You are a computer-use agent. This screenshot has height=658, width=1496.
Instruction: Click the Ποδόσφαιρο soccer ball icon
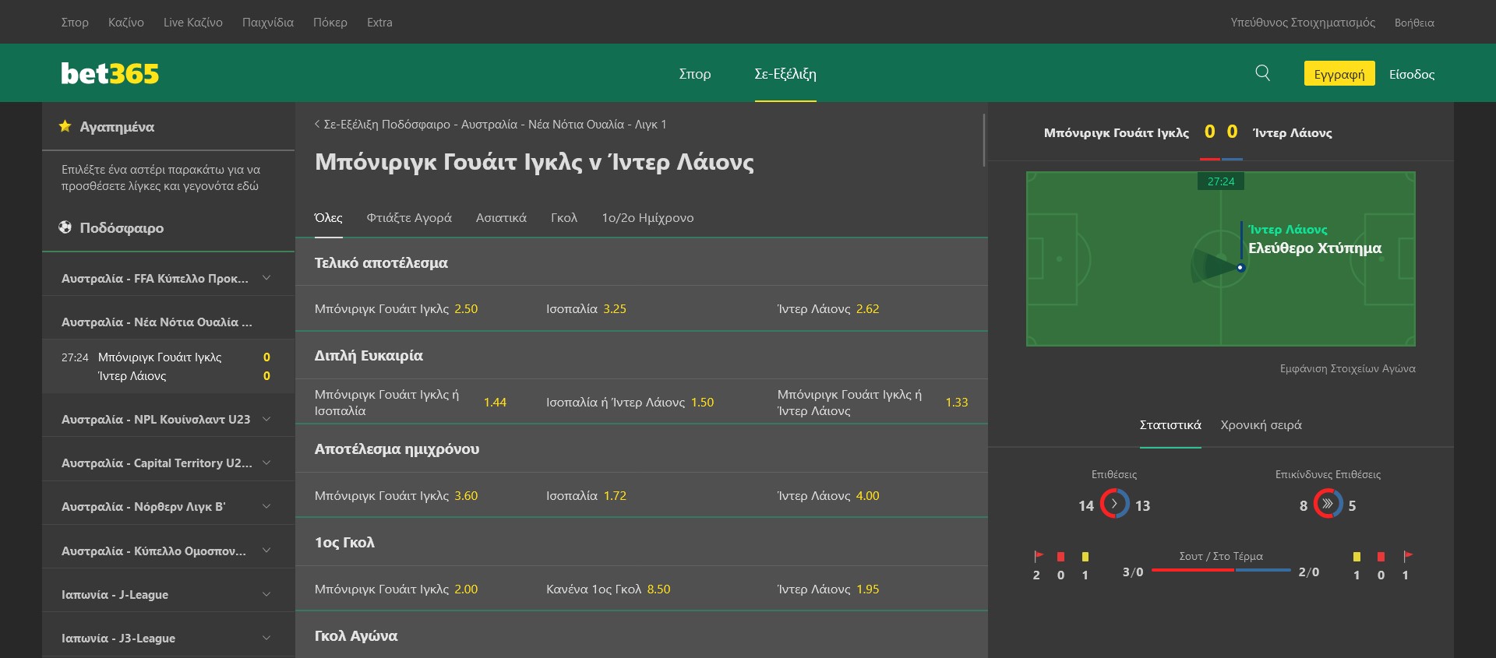coord(65,227)
